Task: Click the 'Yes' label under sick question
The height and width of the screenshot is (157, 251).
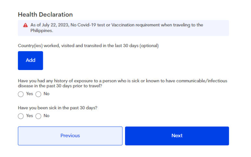Action: [x=30, y=116]
